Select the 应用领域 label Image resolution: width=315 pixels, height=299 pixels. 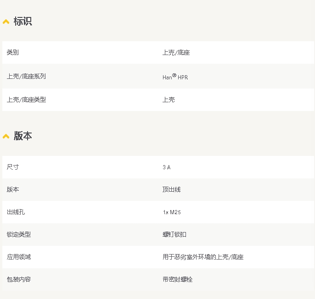(x=19, y=257)
